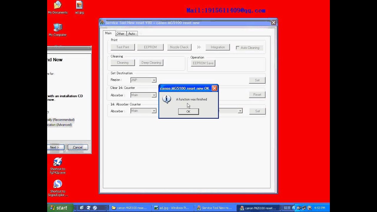This screenshot has width=377, height=212.
Task: Click the 'A function was finished' message text
Action: [x=191, y=99]
